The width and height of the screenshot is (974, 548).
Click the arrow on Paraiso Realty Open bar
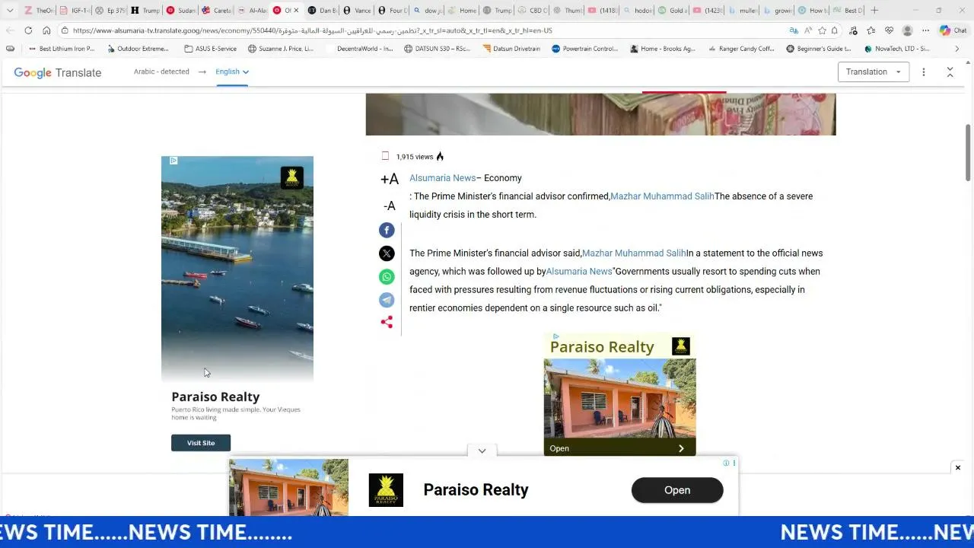coord(681,448)
